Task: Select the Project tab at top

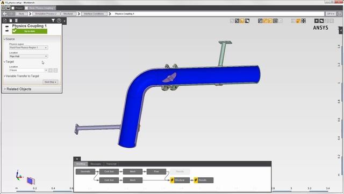Action: pyautogui.click(x=17, y=8)
